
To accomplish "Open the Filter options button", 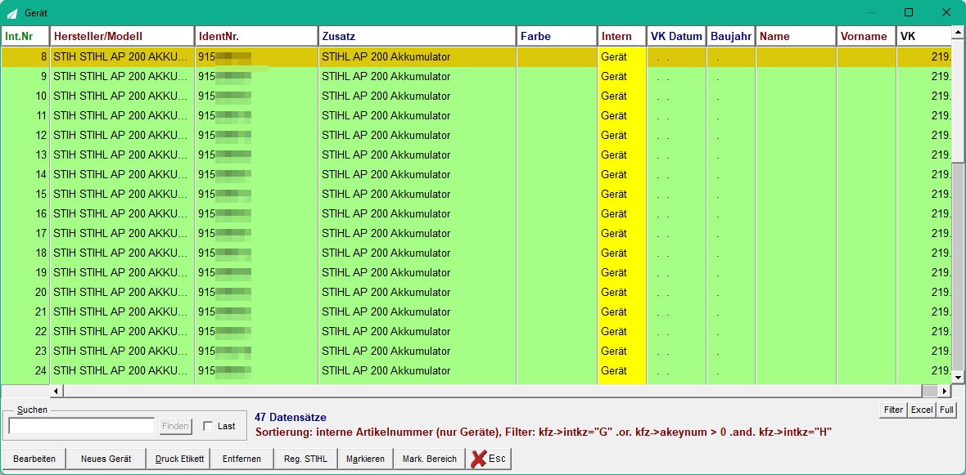I will click(893, 410).
